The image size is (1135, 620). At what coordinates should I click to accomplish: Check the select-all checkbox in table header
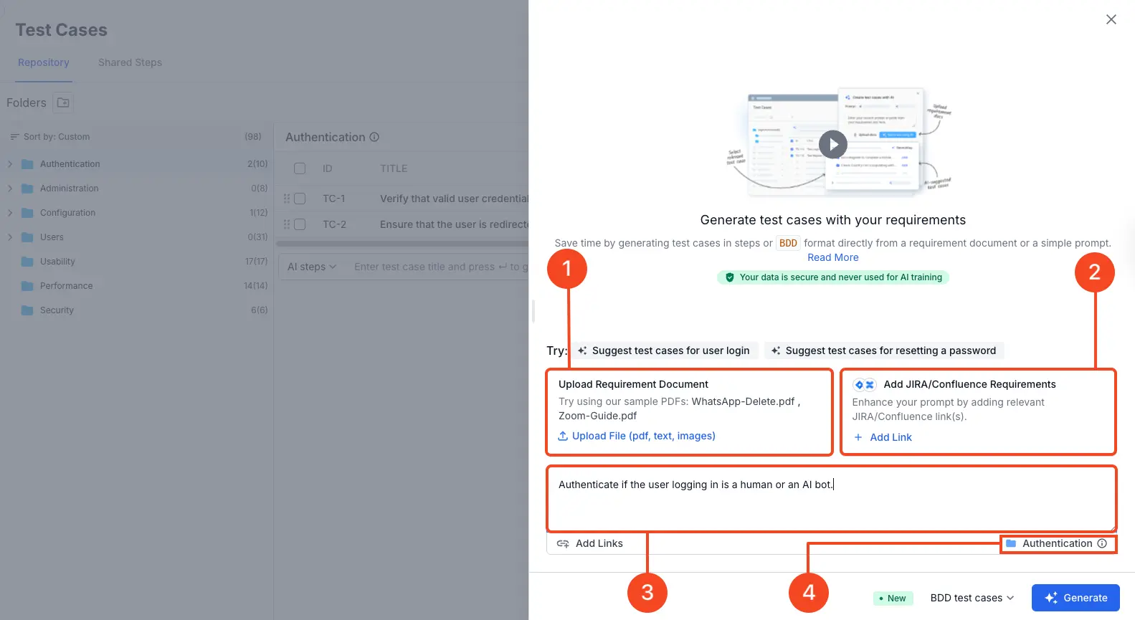pyautogui.click(x=300, y=168)
